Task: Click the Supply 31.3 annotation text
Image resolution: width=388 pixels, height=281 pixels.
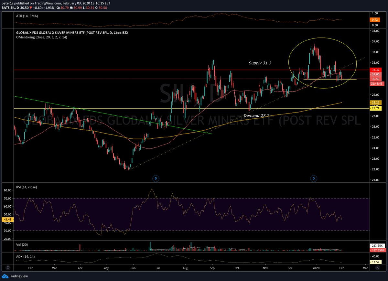Action: (x=260, y=63)
